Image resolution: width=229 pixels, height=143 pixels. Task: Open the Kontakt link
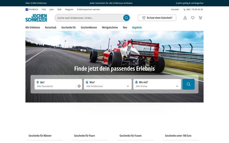coord(175,10)
